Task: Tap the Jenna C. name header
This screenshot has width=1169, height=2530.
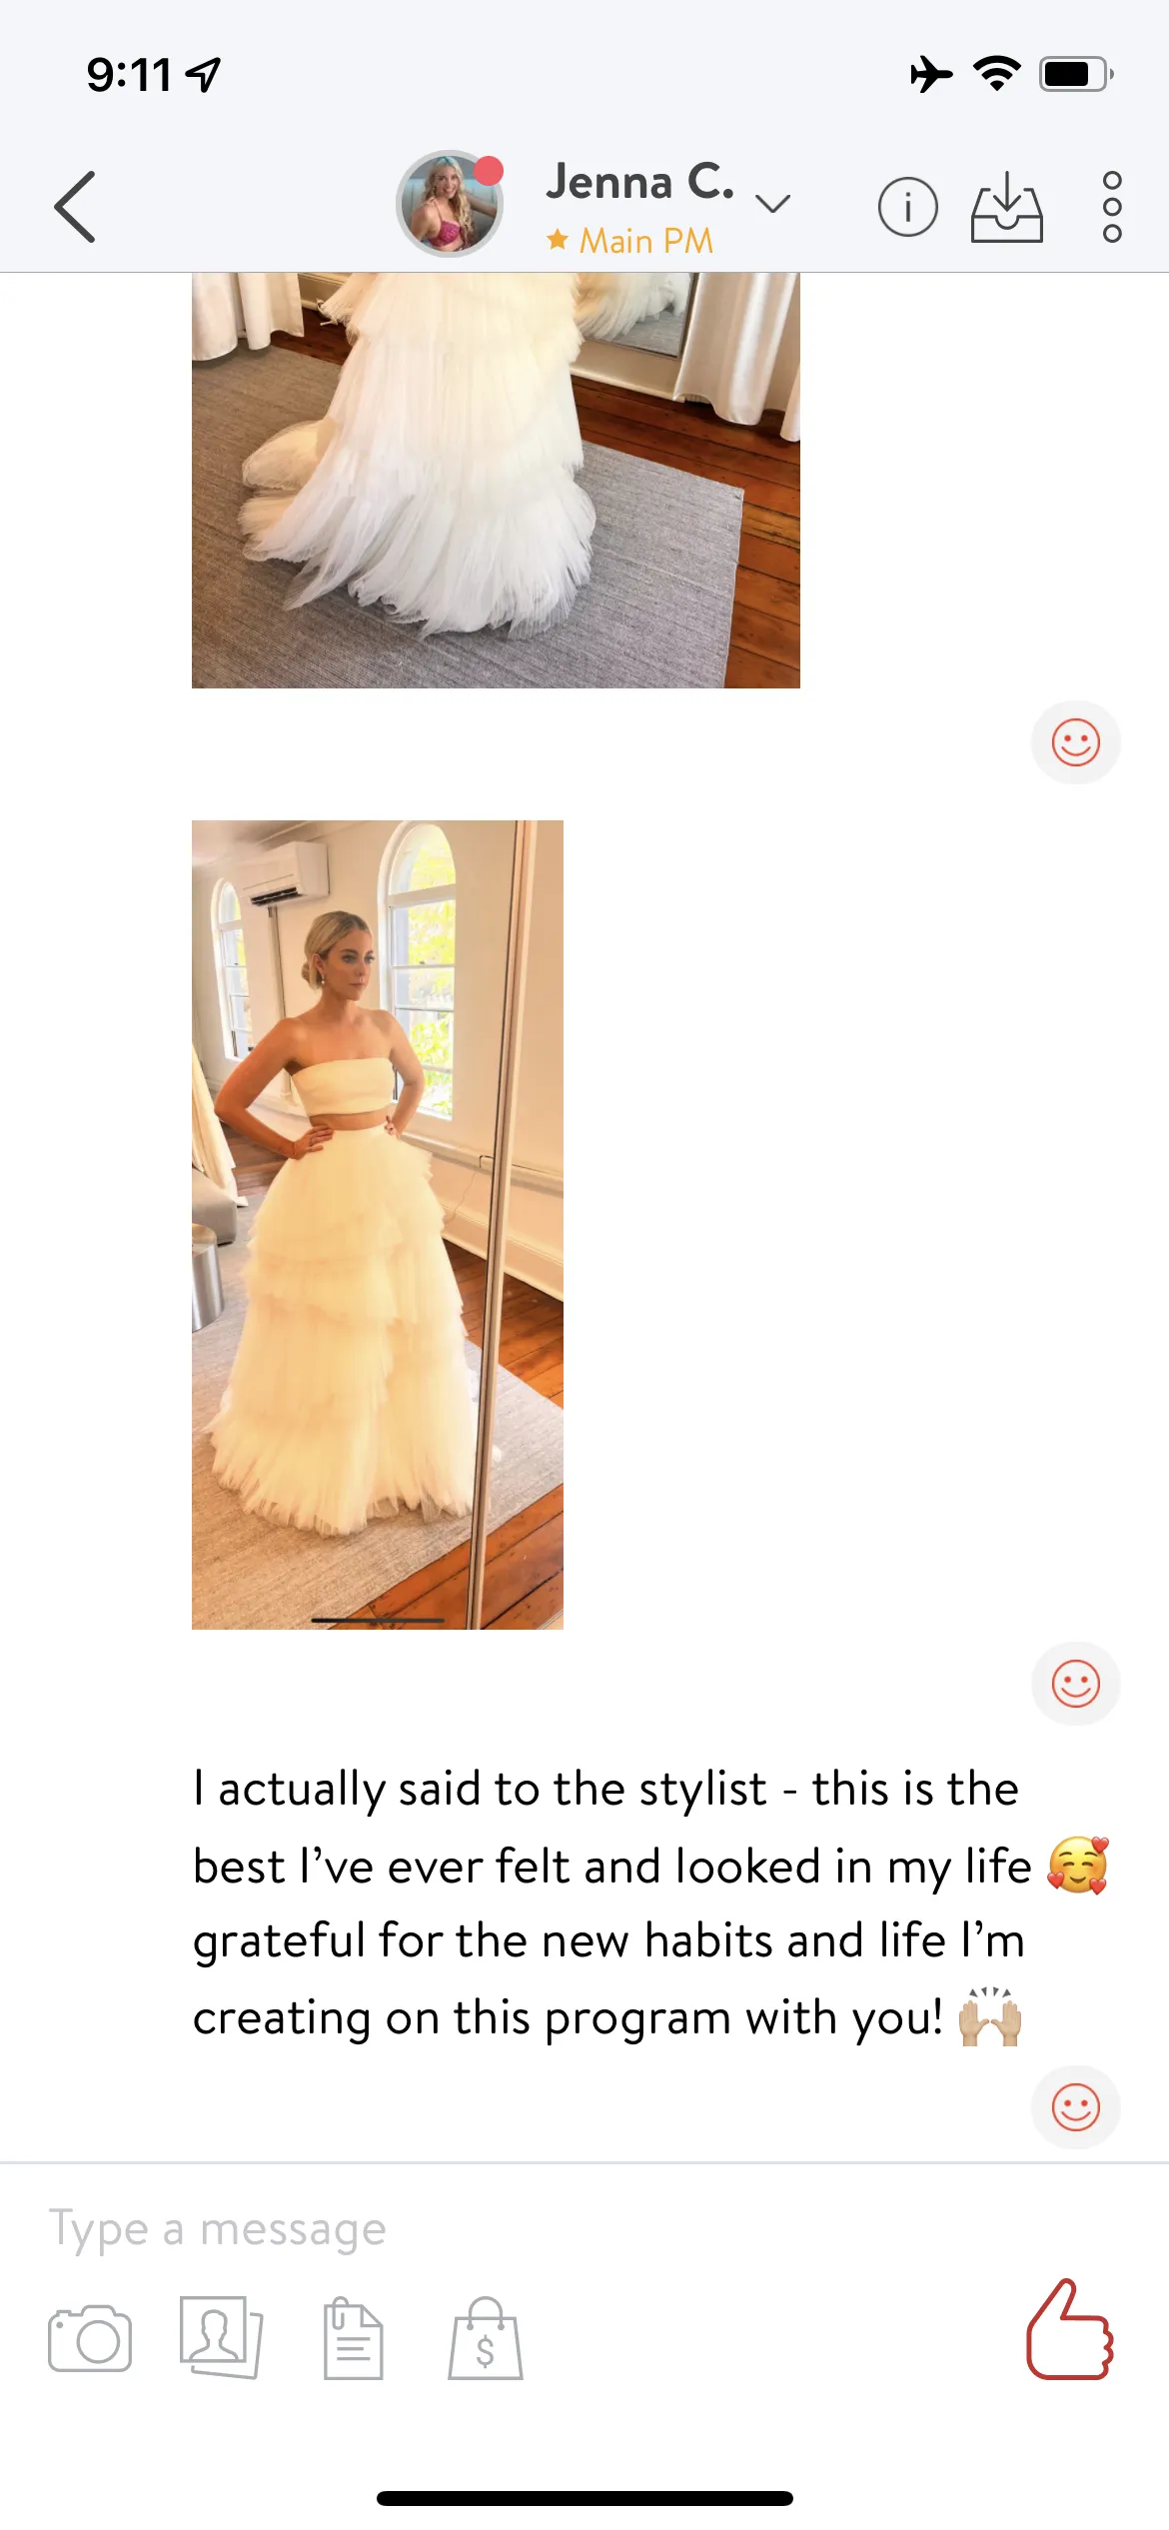Action: pos(639,182)
